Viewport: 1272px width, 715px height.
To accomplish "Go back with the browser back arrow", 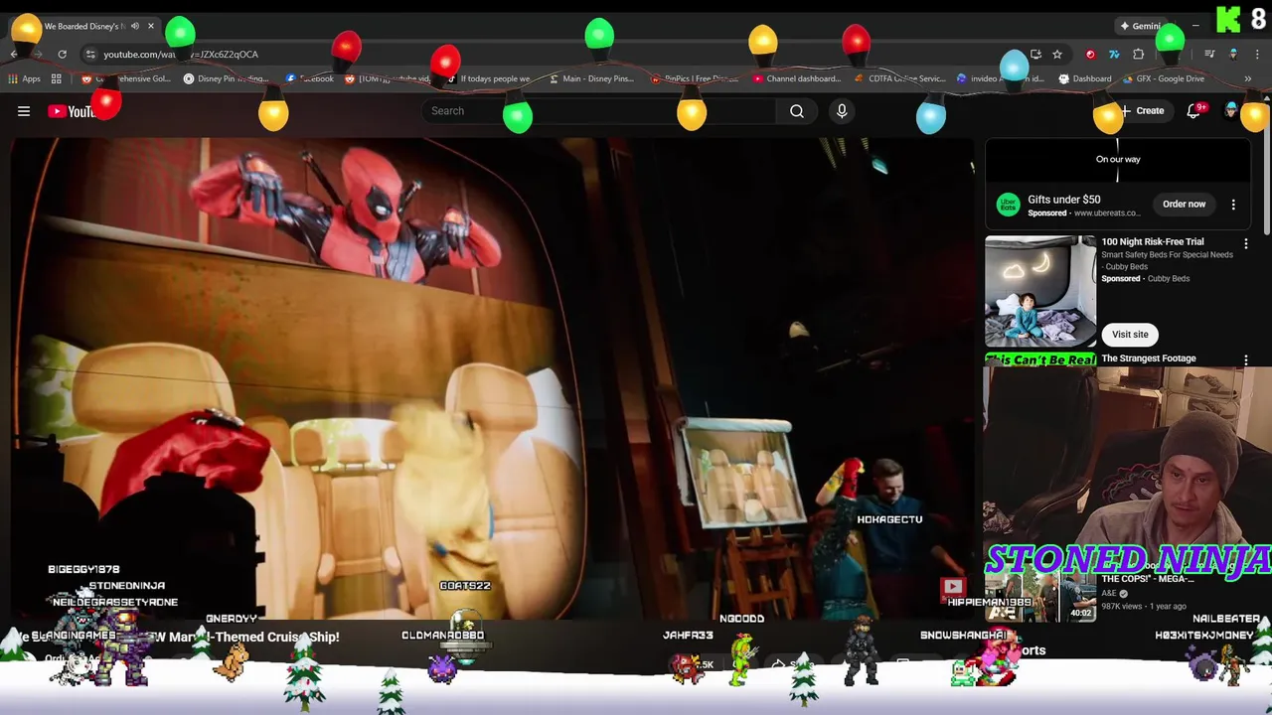I will pos(14,55).
